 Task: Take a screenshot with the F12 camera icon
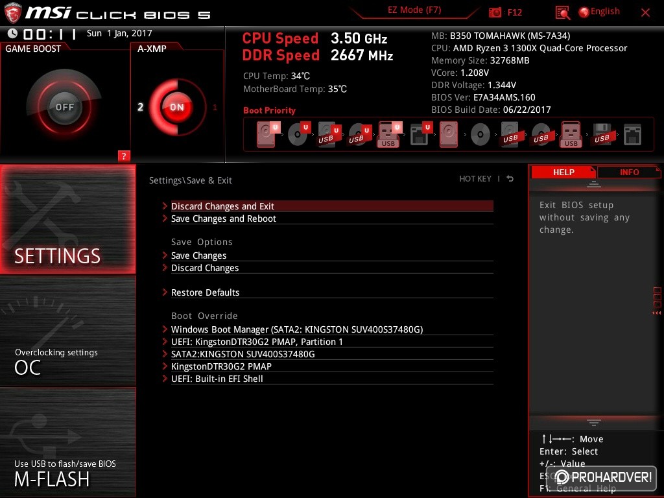click(x=495, y=12)
